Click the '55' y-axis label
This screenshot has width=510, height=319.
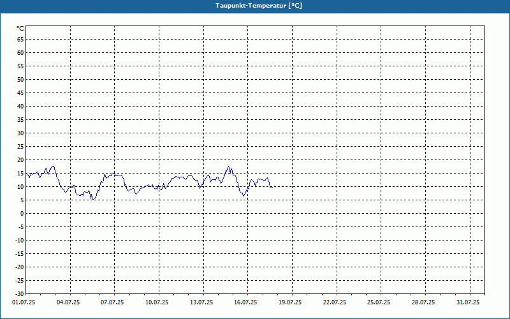point(20,66)
